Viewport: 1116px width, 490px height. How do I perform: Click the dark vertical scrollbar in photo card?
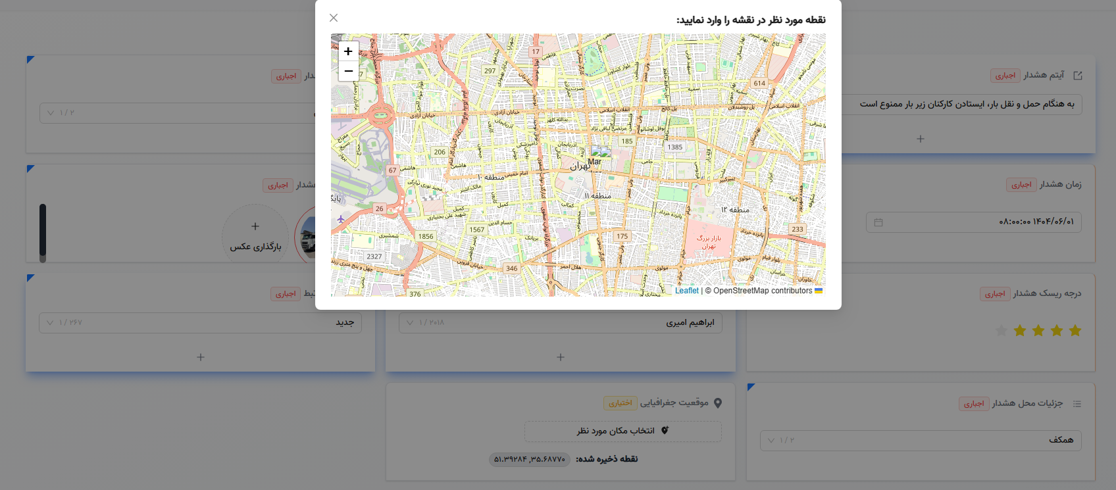43,232
